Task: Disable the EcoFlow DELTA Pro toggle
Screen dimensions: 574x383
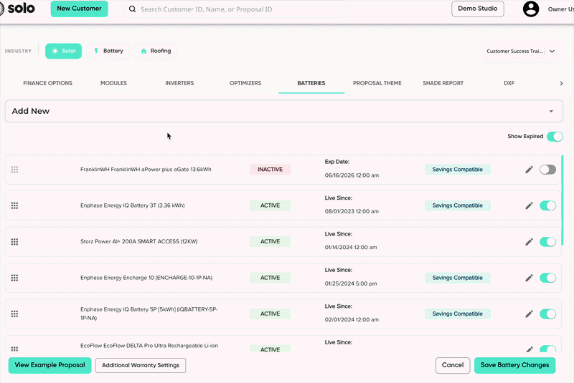Action: [547, 349]
